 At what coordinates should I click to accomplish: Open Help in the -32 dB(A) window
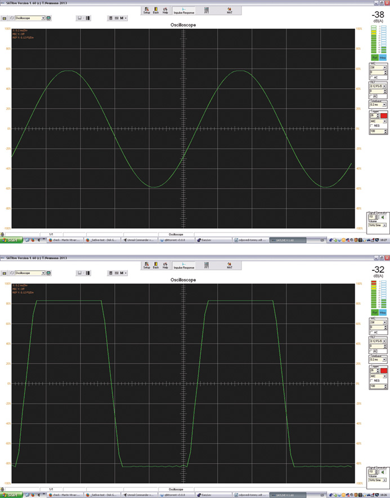[x=165, y=265]
